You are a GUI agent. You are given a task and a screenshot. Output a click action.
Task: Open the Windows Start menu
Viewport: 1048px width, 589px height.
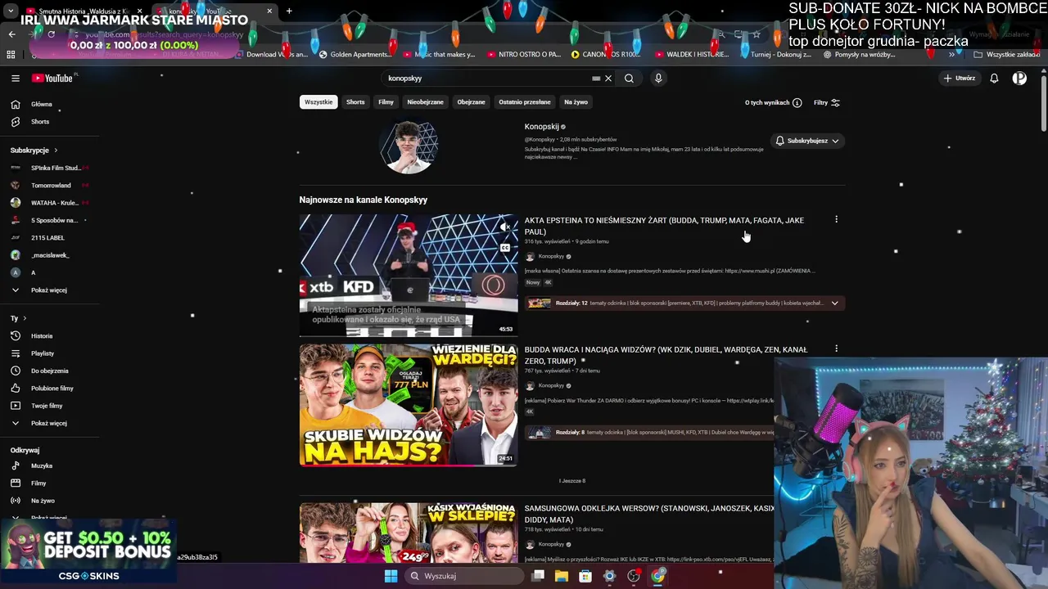tap(391, 576)
